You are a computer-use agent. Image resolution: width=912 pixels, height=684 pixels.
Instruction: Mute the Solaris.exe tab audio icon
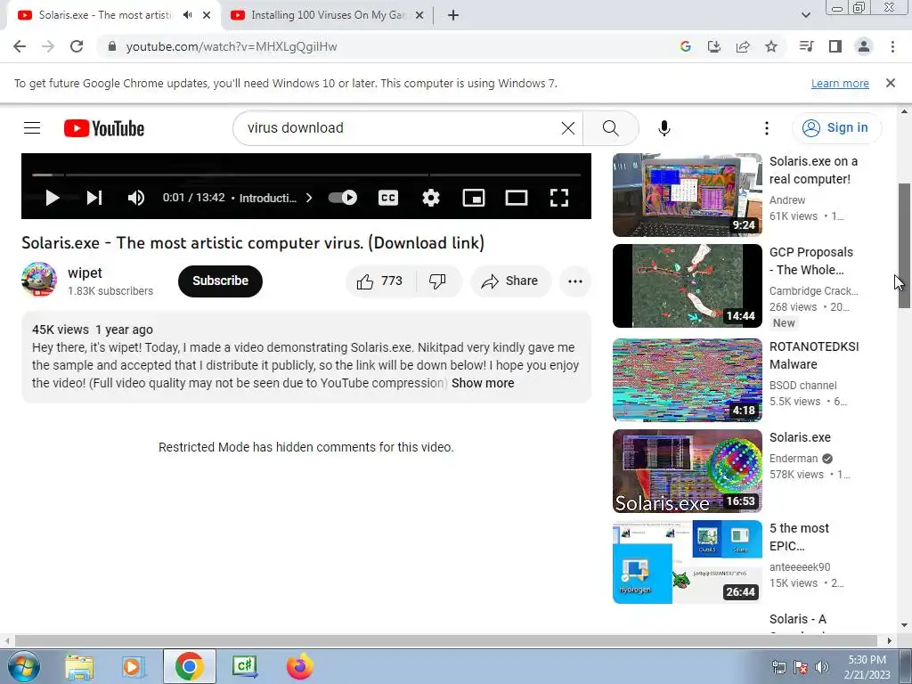(187, 15)
